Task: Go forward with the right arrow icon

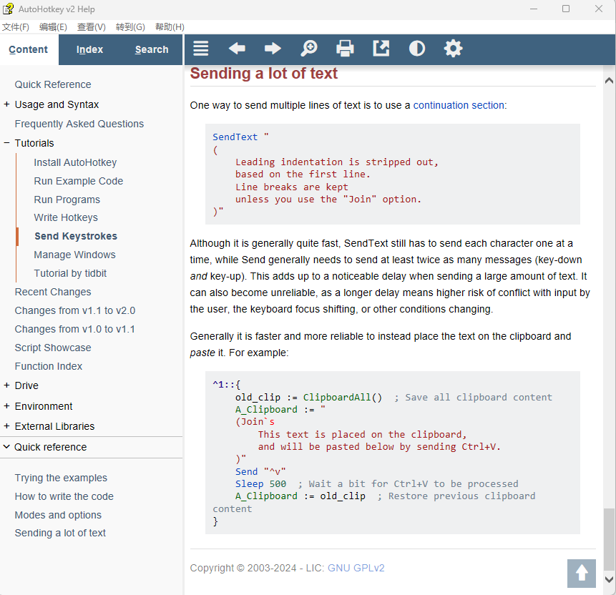Action: tap(273, 49)
